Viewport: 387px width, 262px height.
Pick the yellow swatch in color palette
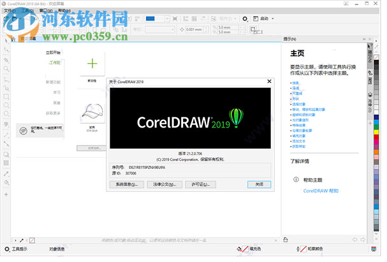point(376,132)
